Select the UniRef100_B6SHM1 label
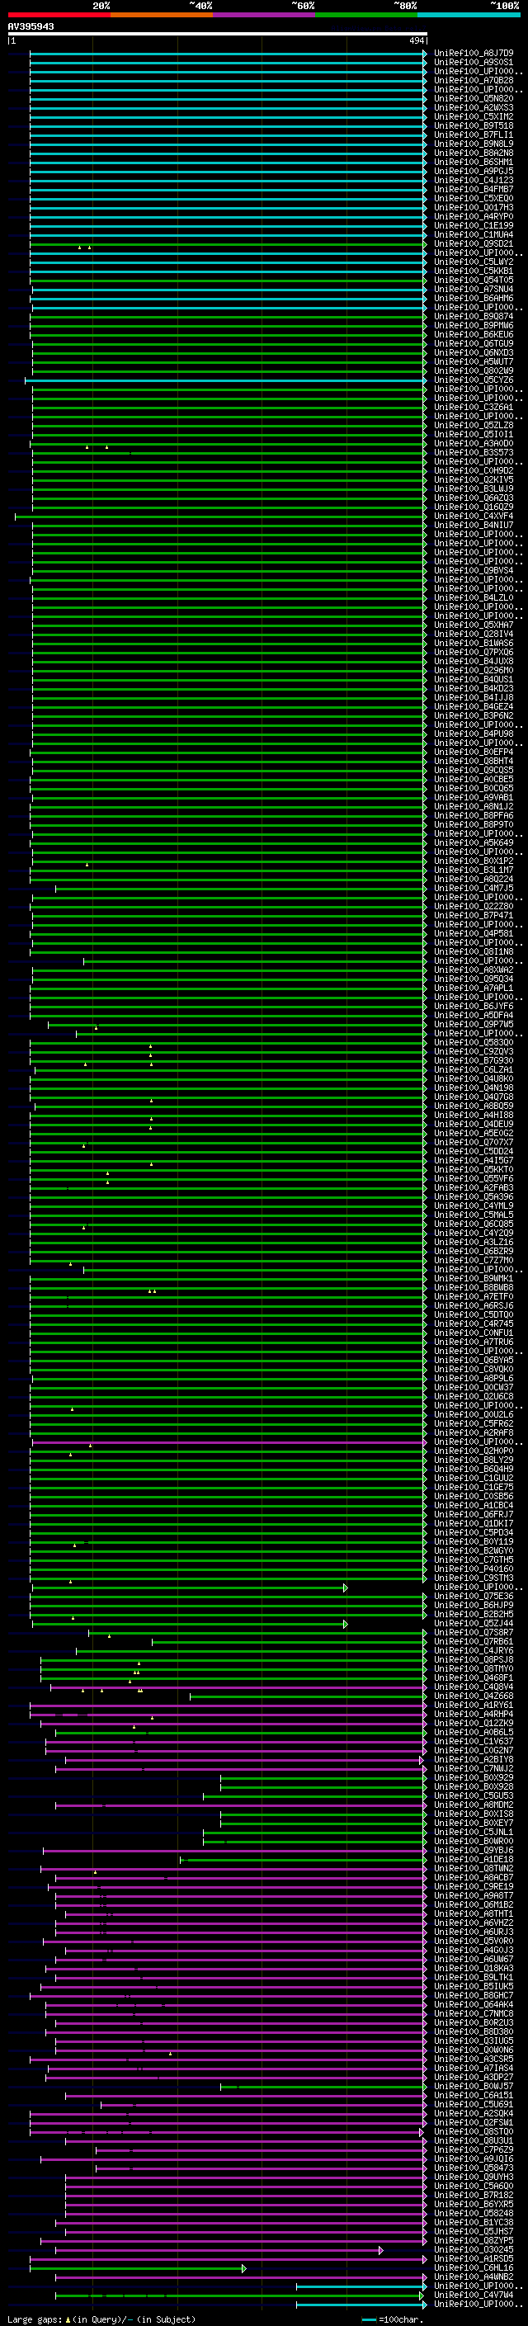528x2326 pixels. [x=474, y=162]
